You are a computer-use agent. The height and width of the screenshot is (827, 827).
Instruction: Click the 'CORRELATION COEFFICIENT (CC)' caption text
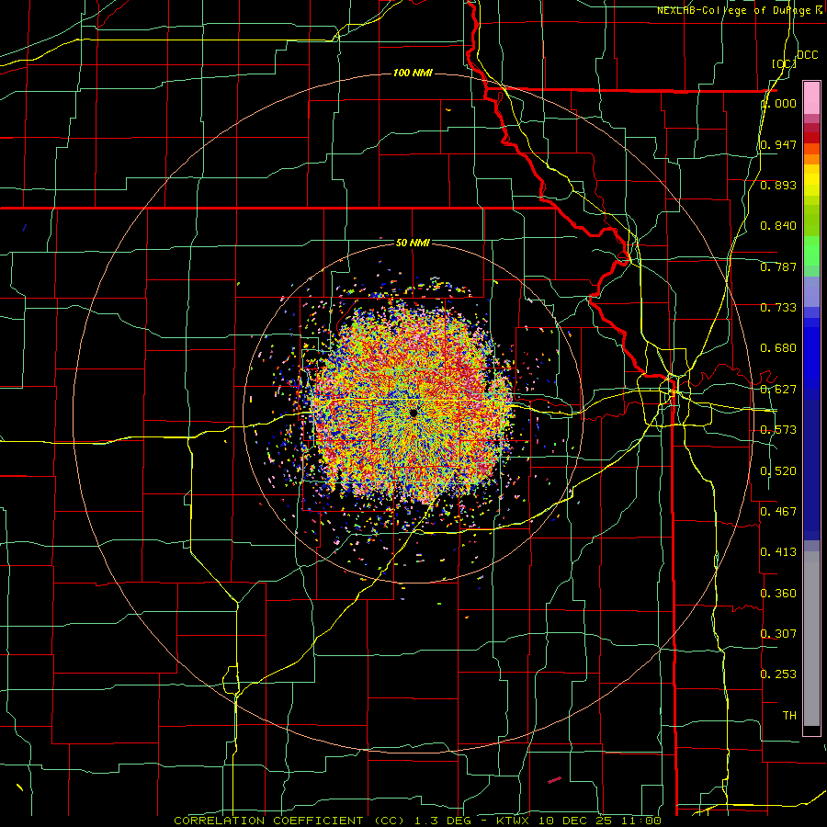click(x=289, y=821)
